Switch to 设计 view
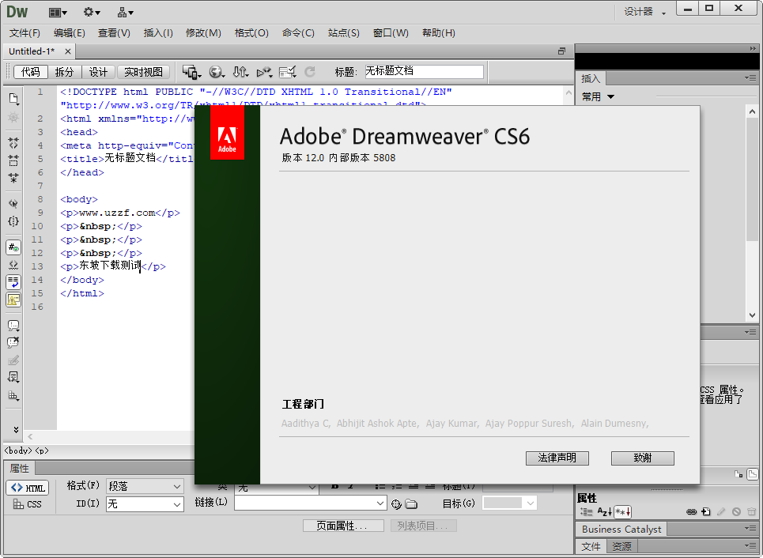763x558 pixels. tap(98, 72)
